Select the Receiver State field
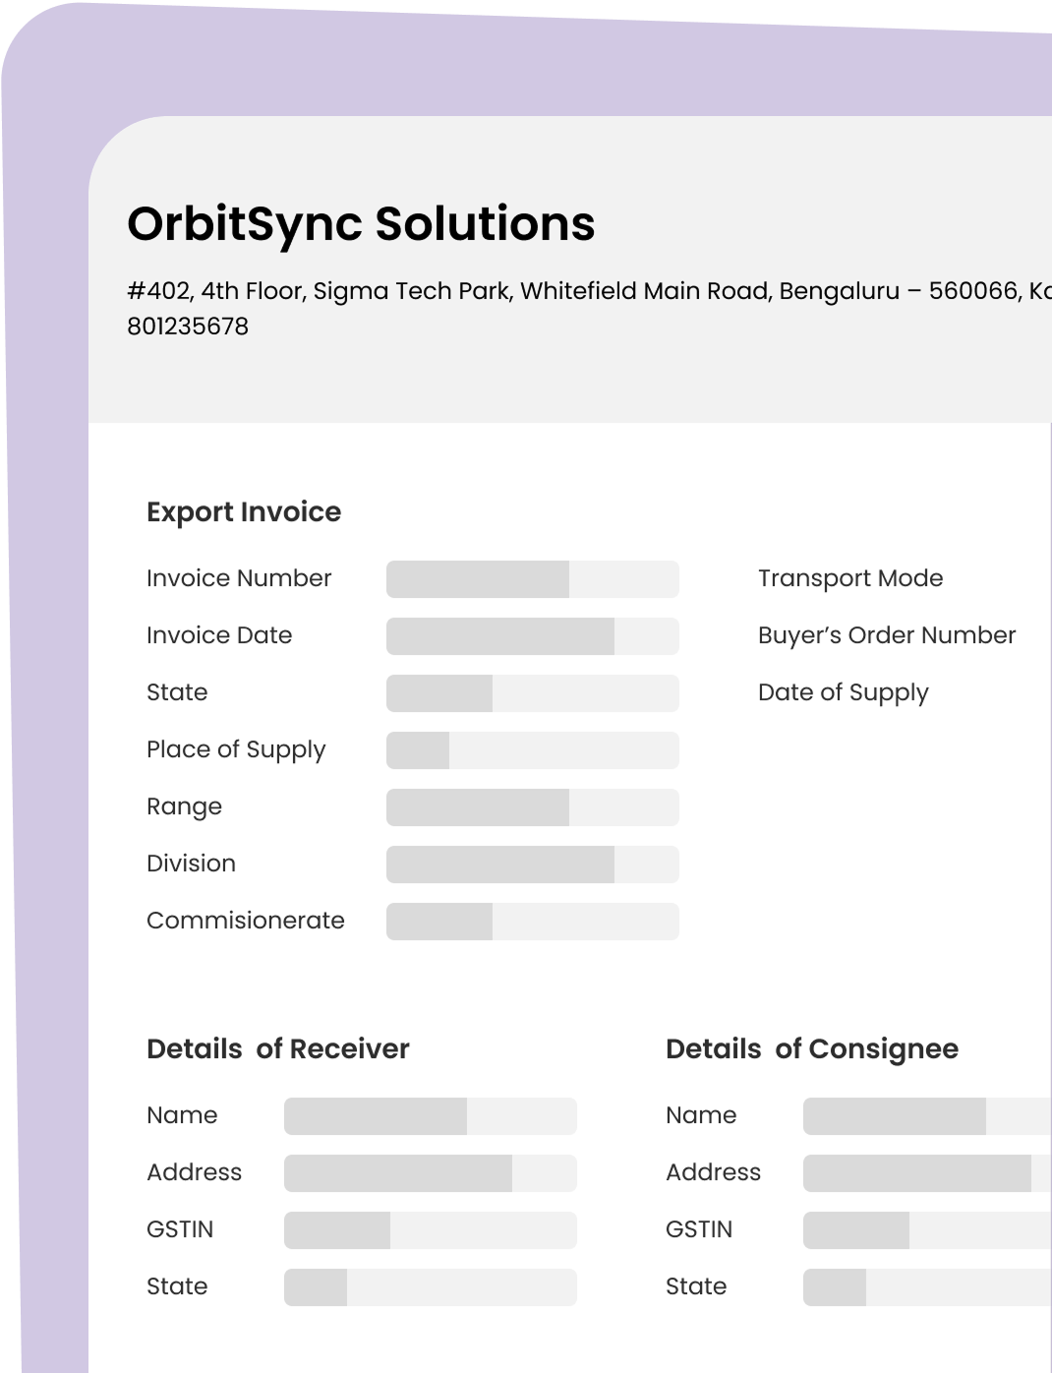This screenshot has height=1373, width=1052. [430, 1287]
